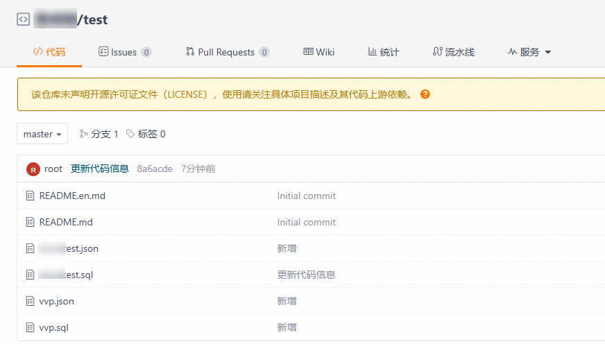Screen dimensions: 605x344
Task: Open the master branch dropdown
Action: pyautogui.click(x=42, y=134)
